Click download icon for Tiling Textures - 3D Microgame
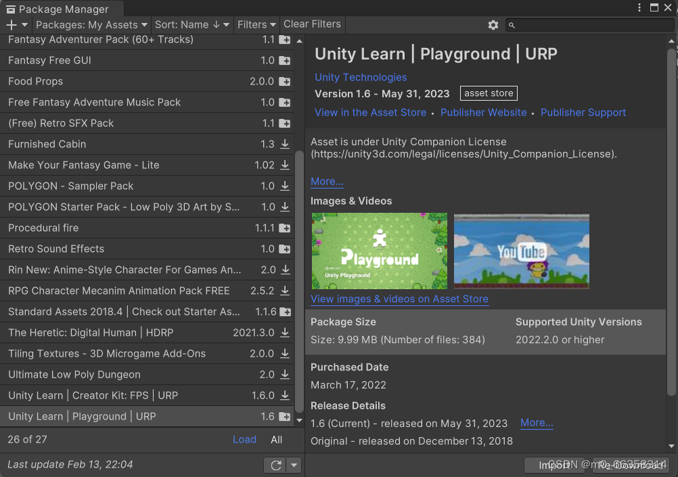The width and height of the screenshot is (678, 477). tap(284, 353)
